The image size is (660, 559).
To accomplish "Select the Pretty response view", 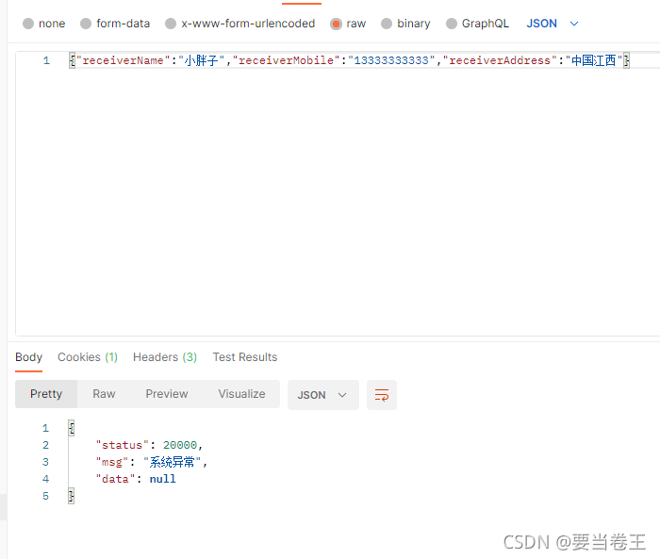I will coord(46,394).
